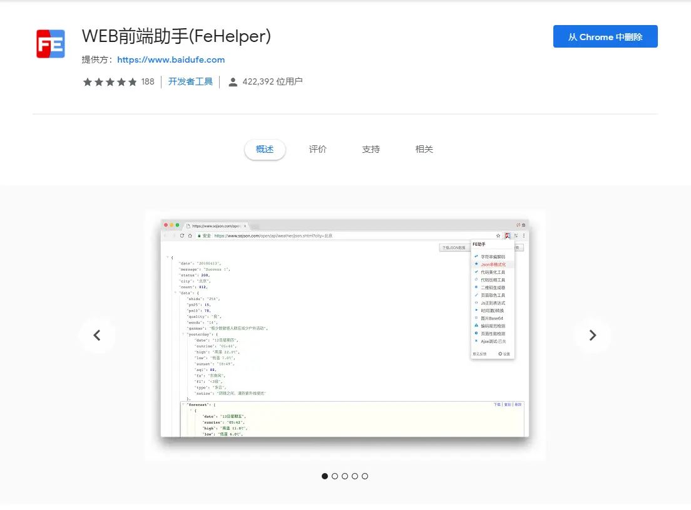
Task: Click Json串格式化 in the screenshot menu
Action: (493, 264)
